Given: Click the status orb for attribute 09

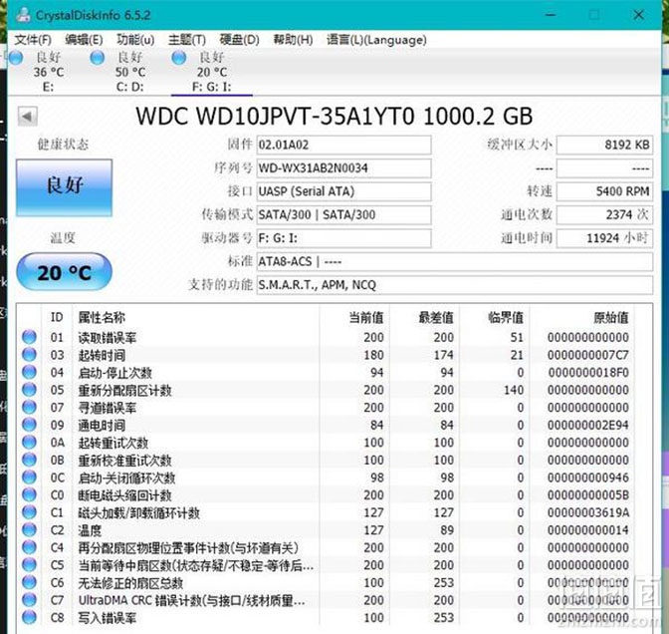Looking at the screenshot, I should pyautogui.click(x=29, y=425).
